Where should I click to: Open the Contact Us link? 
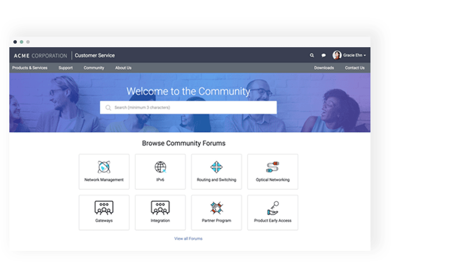click(354, 68)
